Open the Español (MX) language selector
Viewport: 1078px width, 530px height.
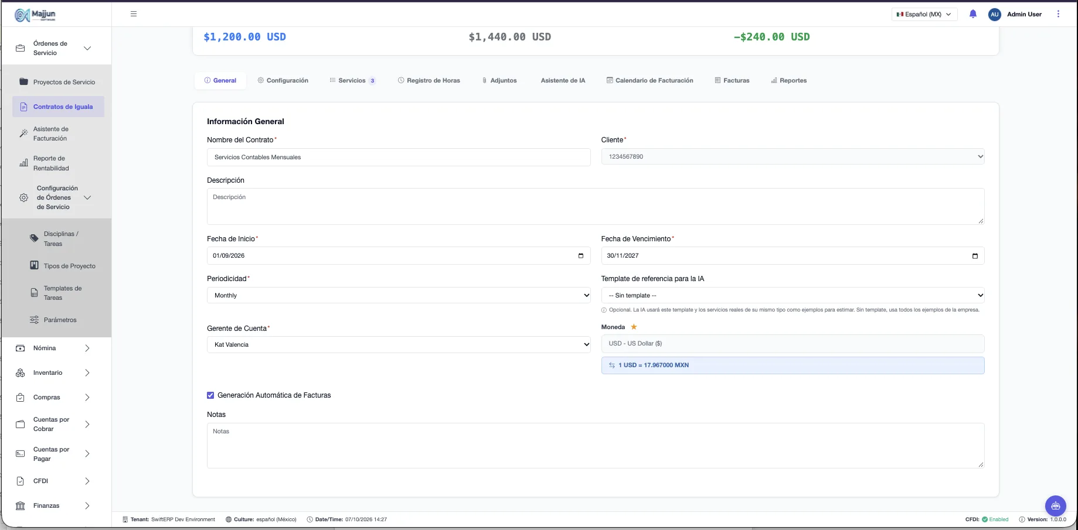tap(924, 14)
